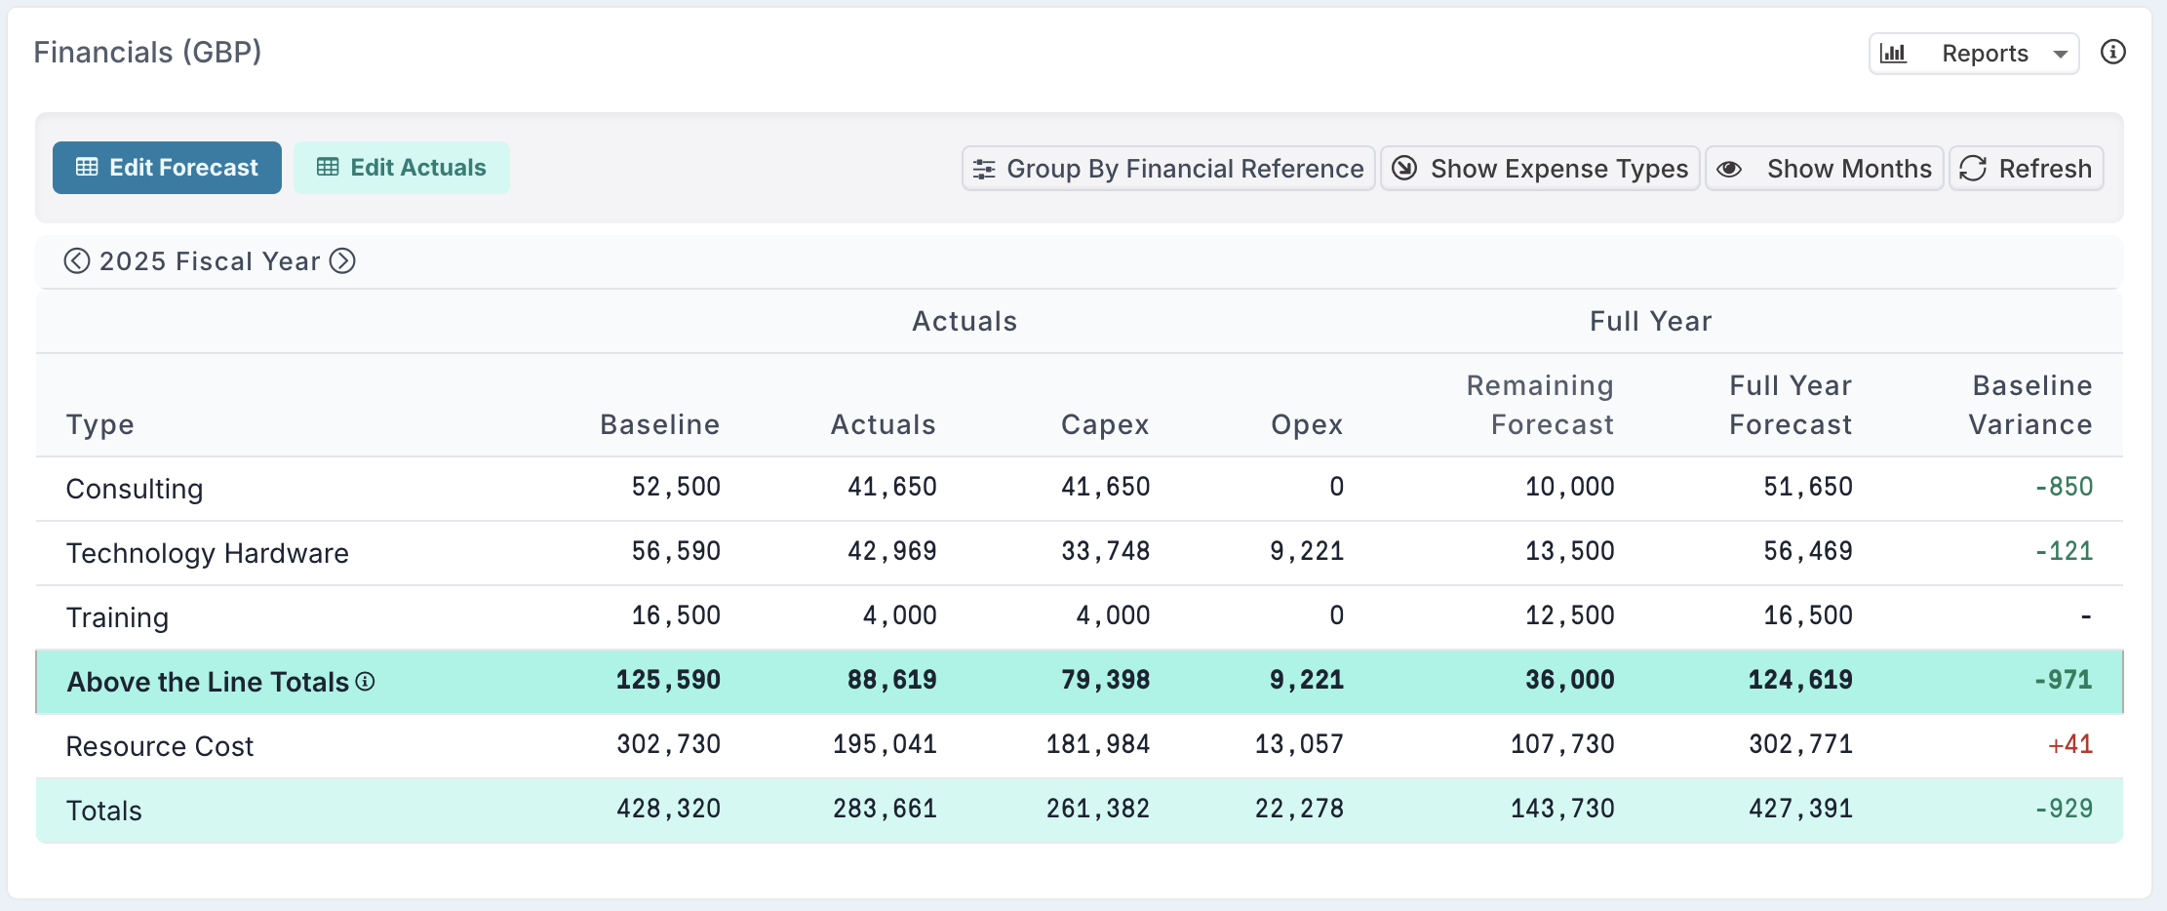Open the Reports dropdown menu
2167x911 pixels.
click(1974, 54)
